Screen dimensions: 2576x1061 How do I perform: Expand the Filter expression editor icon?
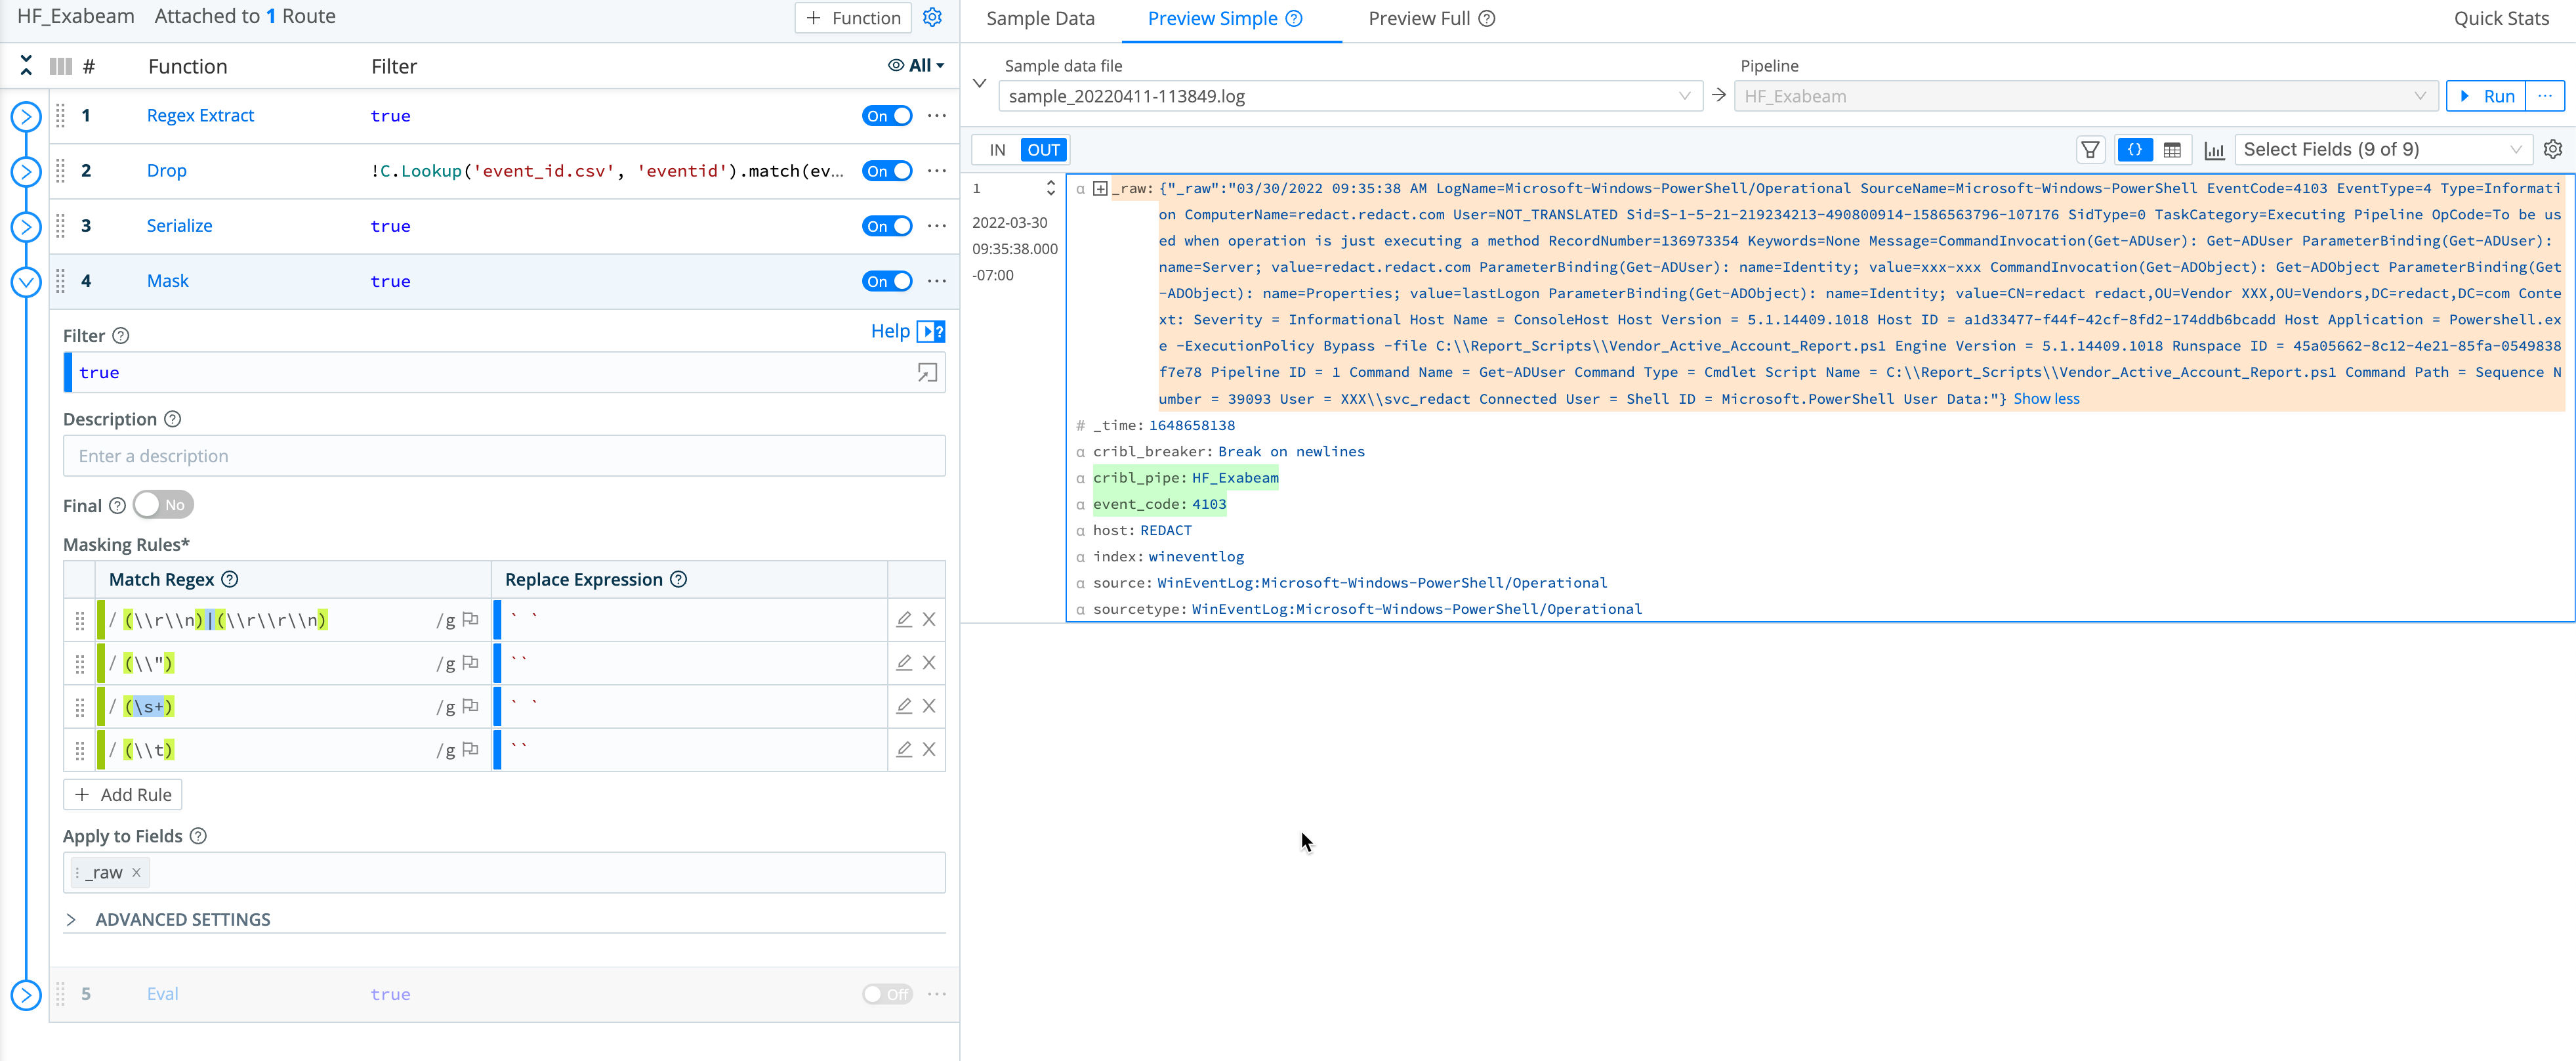coord(927,372)
